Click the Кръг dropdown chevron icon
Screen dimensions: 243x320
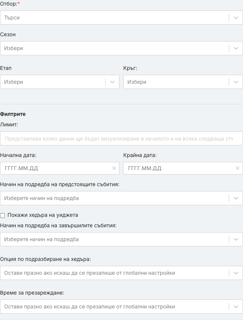236,82
